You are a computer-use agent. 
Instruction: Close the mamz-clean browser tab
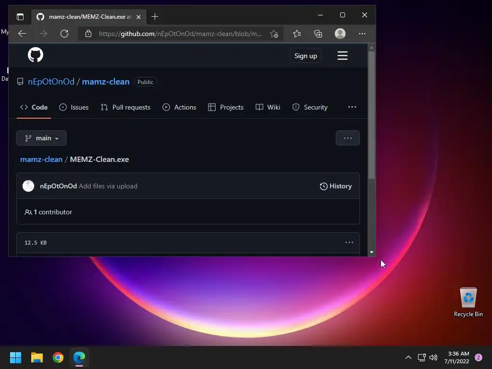point(138,17)
